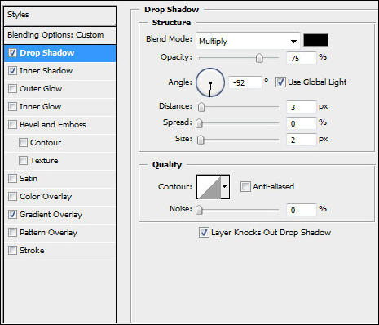Uncheck the Inner Shadow checkbox
Screen dimensions: 379x325
(12, 71)
